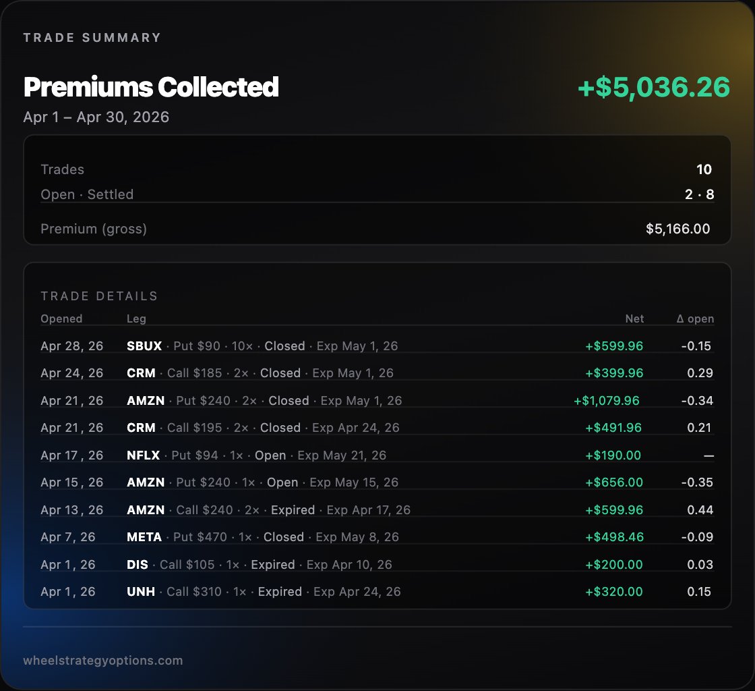
Task: Click the delta value -0.35
Action: tap(697, 482)
